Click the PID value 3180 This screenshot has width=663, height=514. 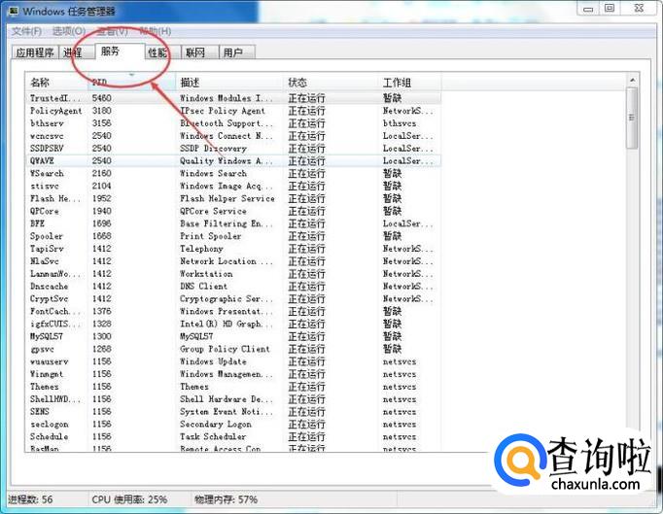point(102,111)
